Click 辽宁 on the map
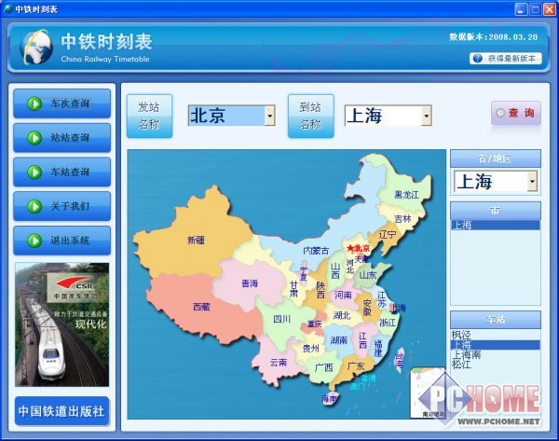The width and height of the screenshot is (559, 441). [x=388, y=234]
